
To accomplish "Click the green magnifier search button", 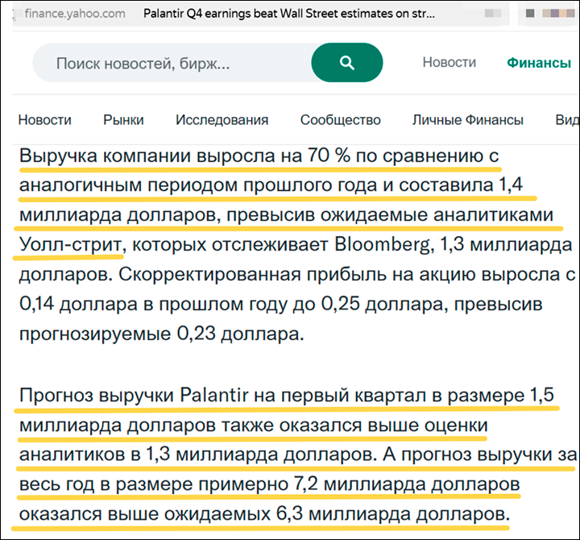I will pos(346,63).
